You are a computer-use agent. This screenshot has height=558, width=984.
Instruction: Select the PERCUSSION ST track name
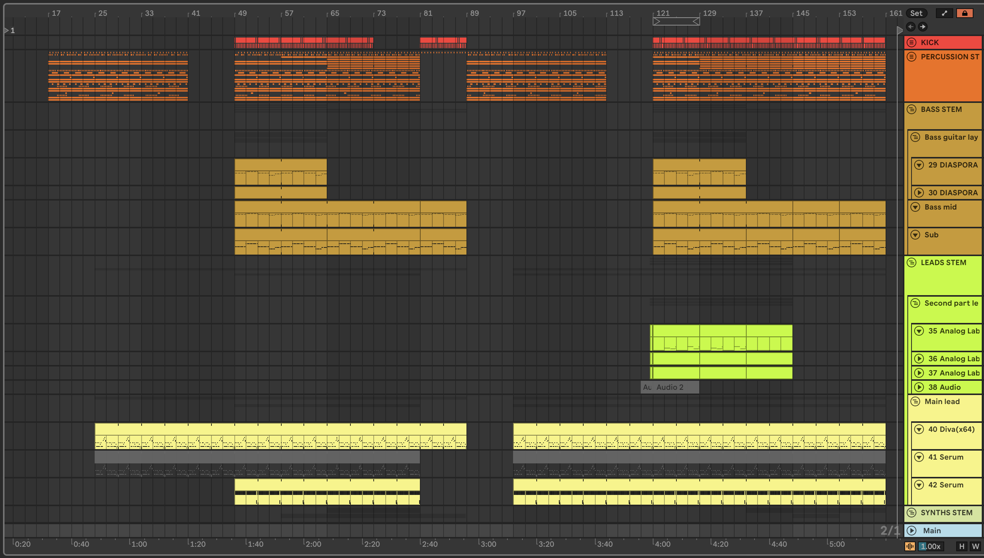point(950,57)
